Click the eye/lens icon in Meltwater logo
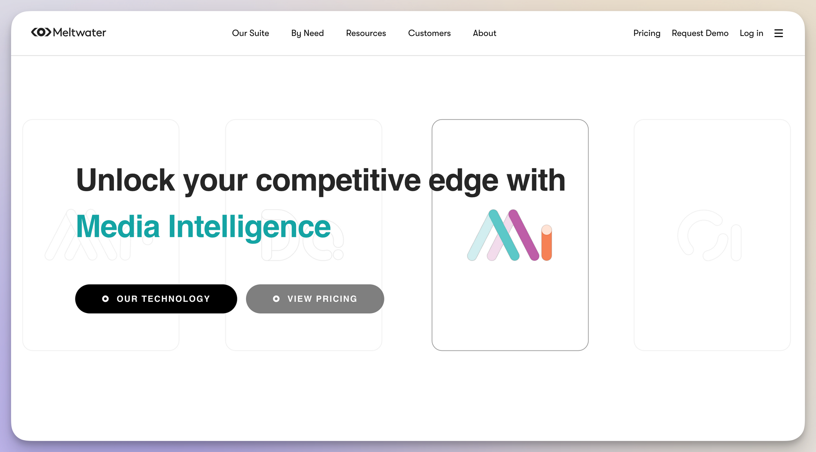The width and height of the screenshot is (816, 452). [42, 33]
